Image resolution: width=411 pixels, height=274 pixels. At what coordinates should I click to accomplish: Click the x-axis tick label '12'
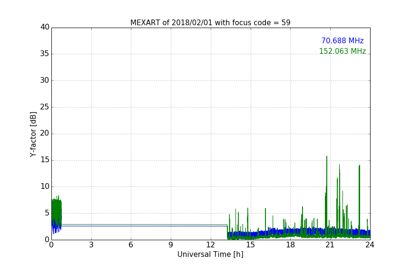coord(210,245)
